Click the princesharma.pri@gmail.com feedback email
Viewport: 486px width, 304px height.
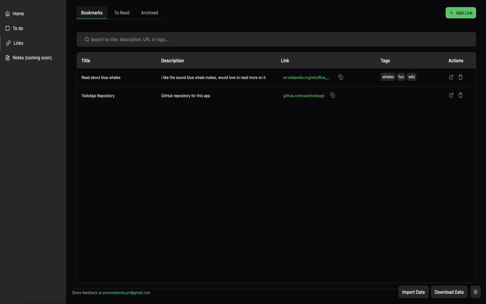click(126, 293)
